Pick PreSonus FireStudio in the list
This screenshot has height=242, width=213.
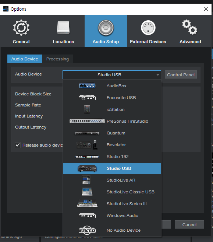coord(112,121)
